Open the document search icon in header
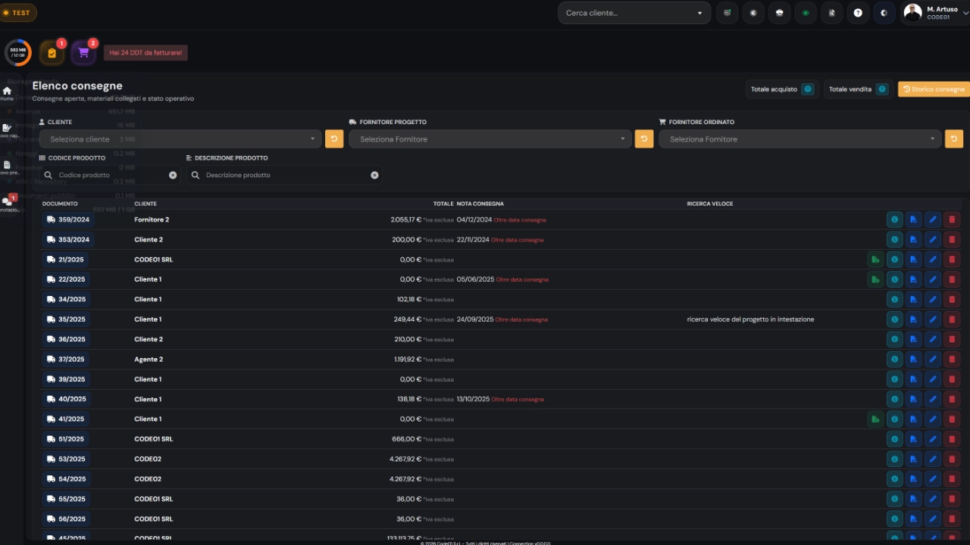The width and height of the screenshot is (970, 545). tap(831, 13)
